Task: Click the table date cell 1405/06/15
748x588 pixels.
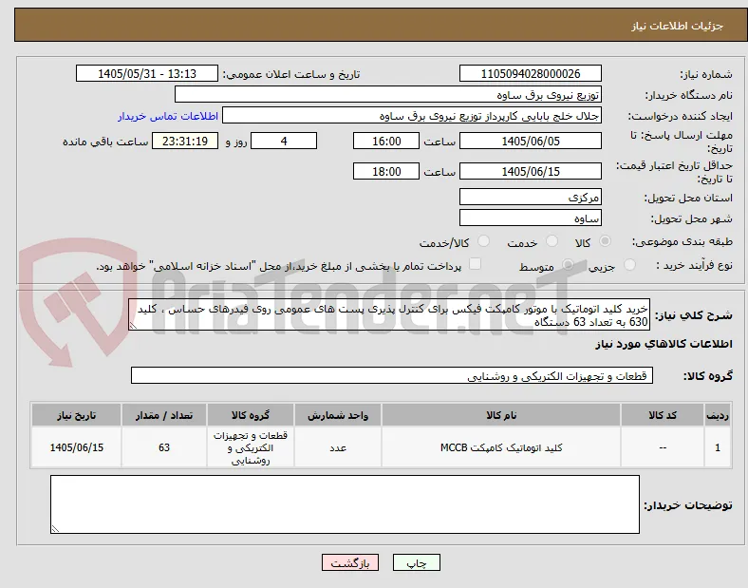Action: (x=76, y=447)
